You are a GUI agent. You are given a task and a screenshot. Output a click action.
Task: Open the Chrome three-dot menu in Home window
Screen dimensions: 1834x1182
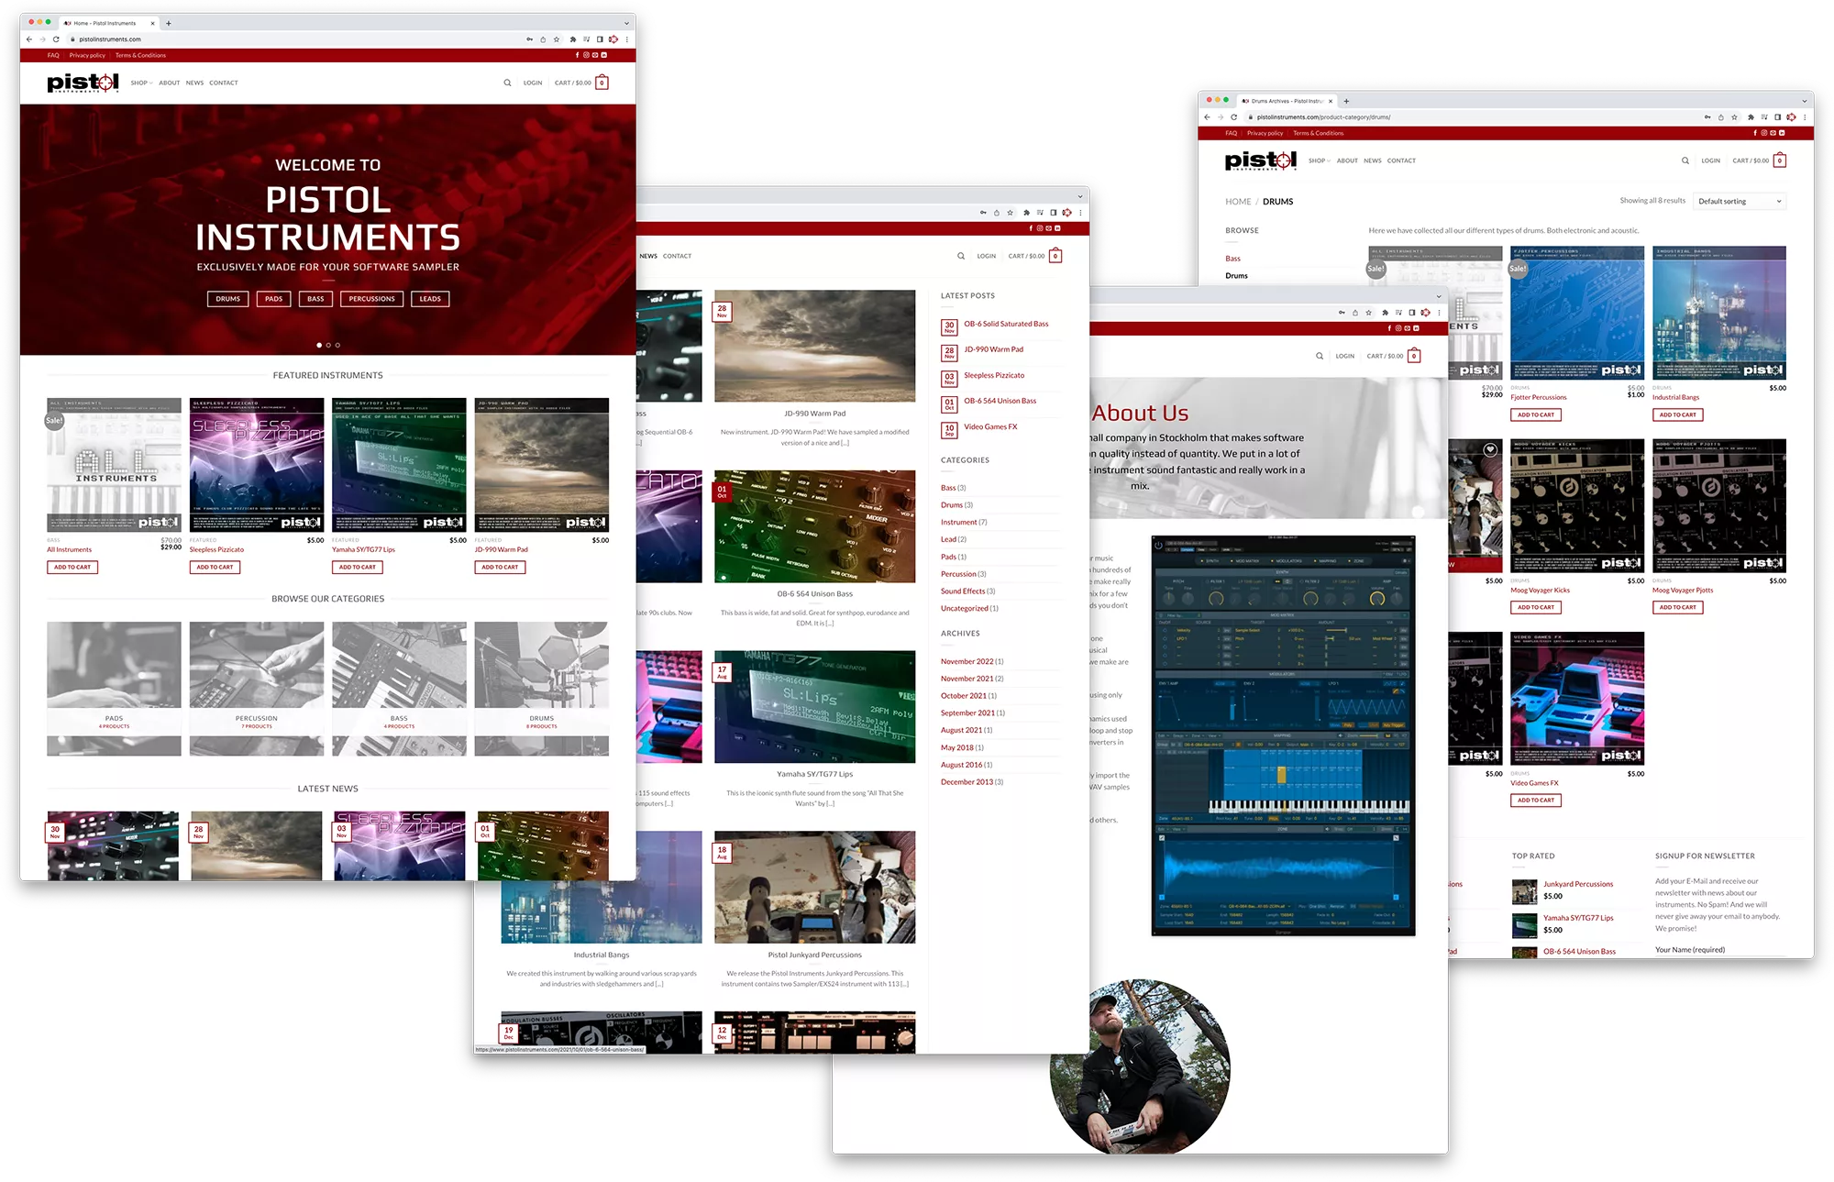(627, 39)
